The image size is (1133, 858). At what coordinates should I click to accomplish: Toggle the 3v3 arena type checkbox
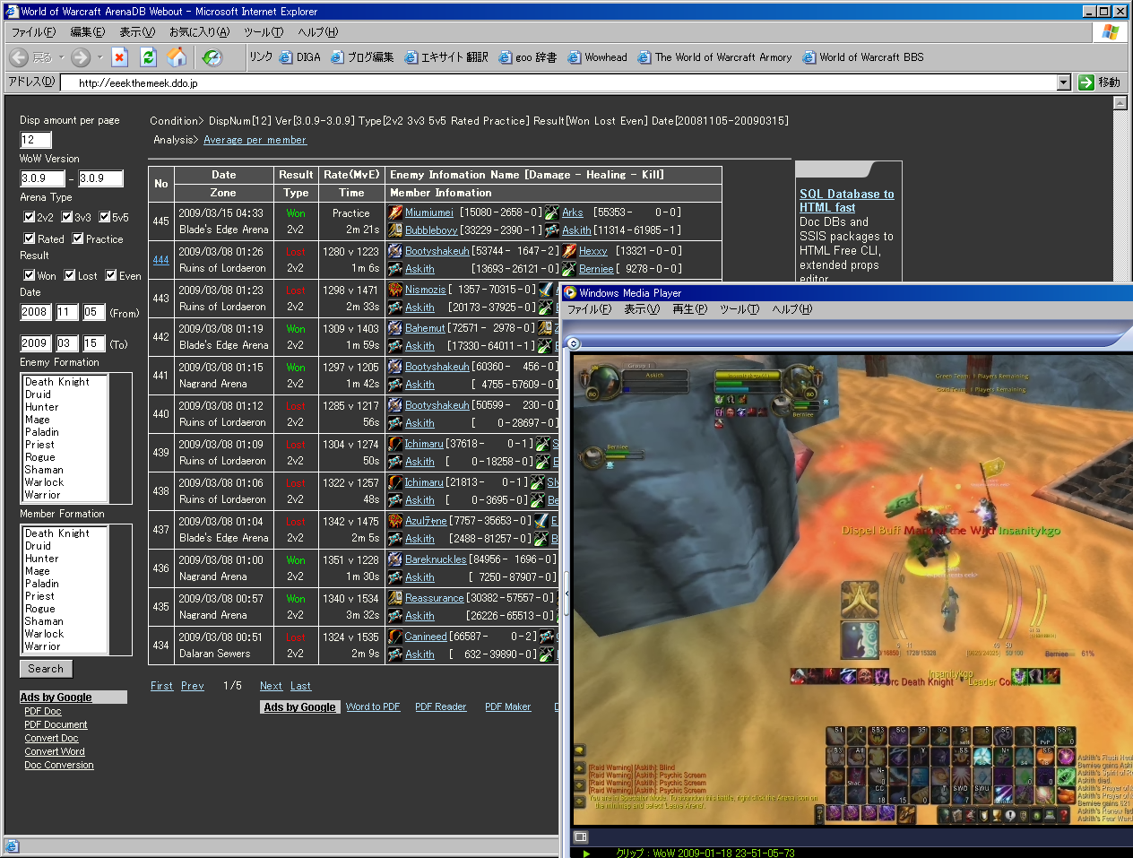pyautogui.click(x=66, y=217)
